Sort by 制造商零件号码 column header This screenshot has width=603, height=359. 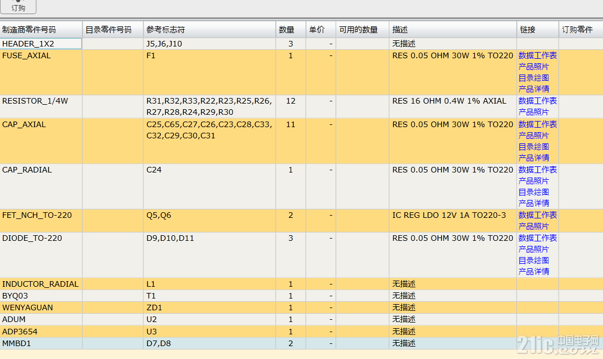point(41,30)
